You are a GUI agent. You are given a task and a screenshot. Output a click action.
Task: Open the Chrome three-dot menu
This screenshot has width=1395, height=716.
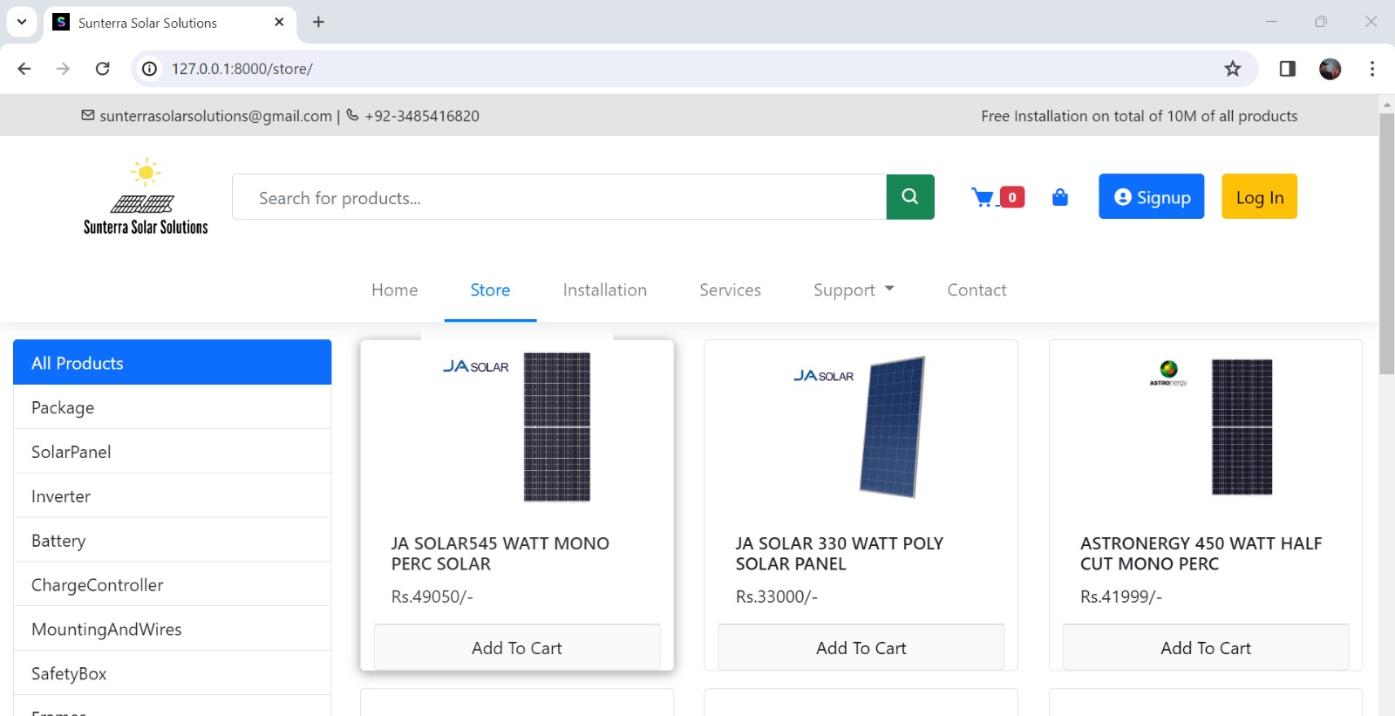(x=1372, y=69)
